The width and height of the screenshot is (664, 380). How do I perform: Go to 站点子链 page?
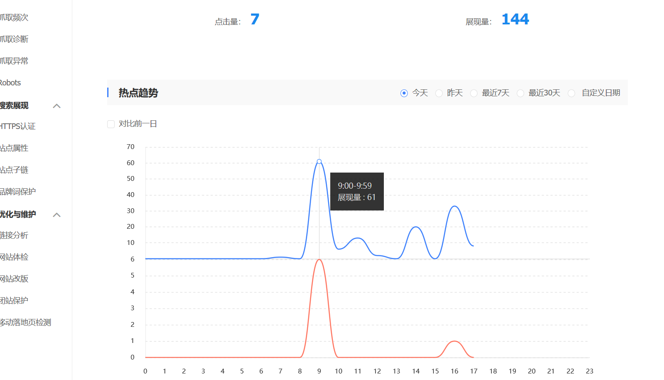pyautogui.click(x=14, y=170)
